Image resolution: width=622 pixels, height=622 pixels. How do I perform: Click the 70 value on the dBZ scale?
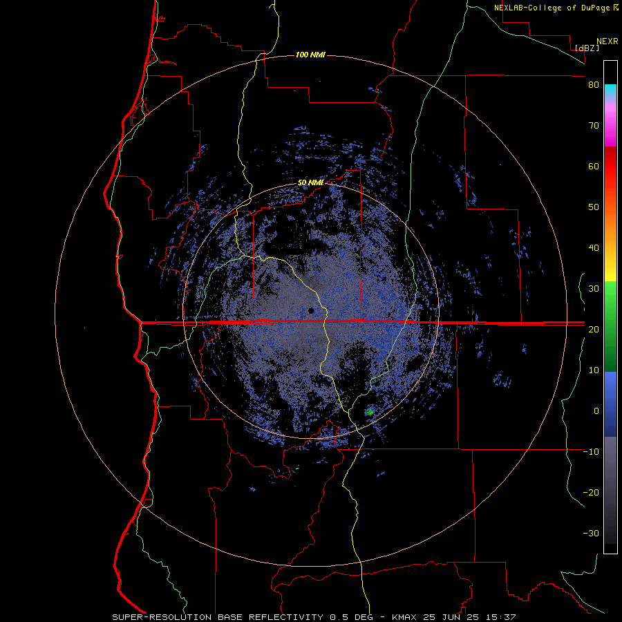point(594,126)
